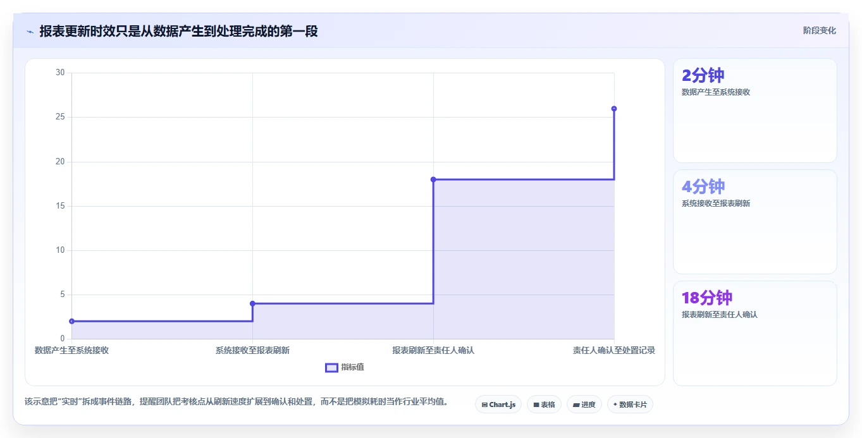Image resolution: width=862 pixels, height=438 pixels.
Task: Click the data point at value 2
Action: click(71, 321)
